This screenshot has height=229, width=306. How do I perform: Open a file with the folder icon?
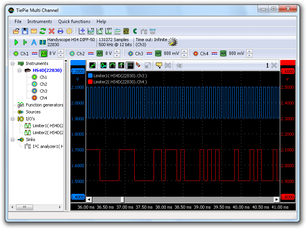point(16,31)
